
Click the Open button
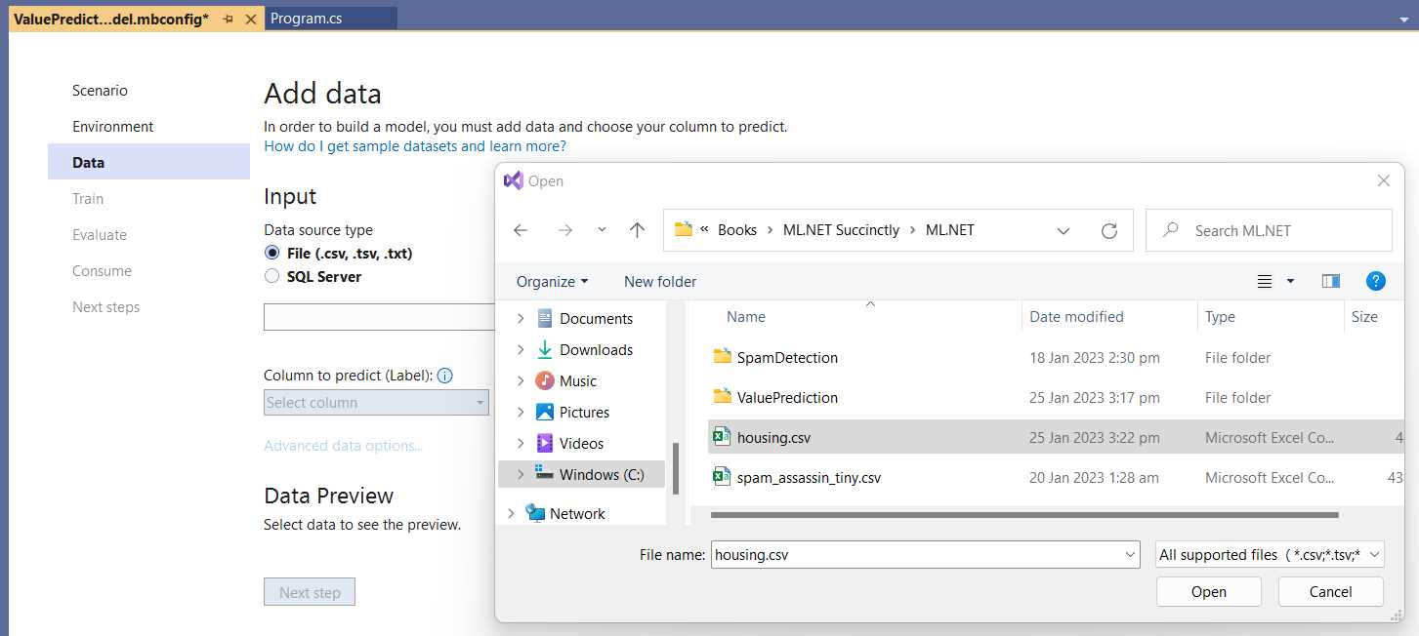[1208, 591]
